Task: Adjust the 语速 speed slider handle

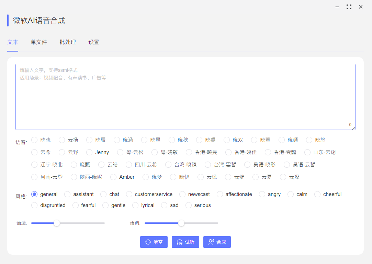Action: tap(57, 223)
